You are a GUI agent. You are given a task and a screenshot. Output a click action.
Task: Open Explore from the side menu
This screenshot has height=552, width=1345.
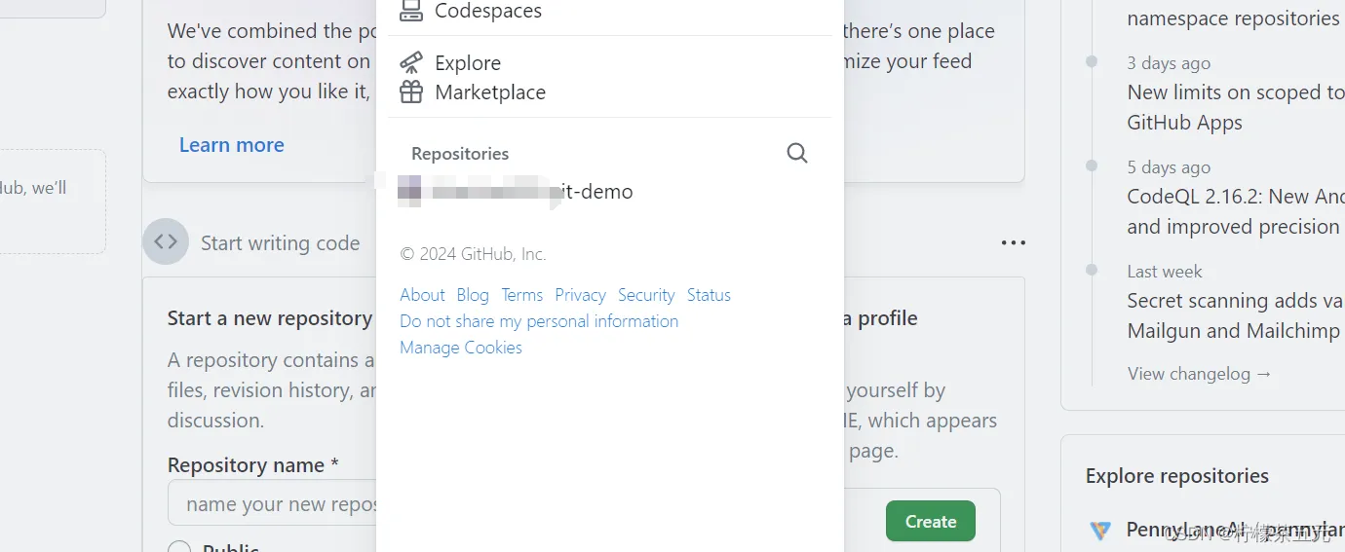click(468, 63)
